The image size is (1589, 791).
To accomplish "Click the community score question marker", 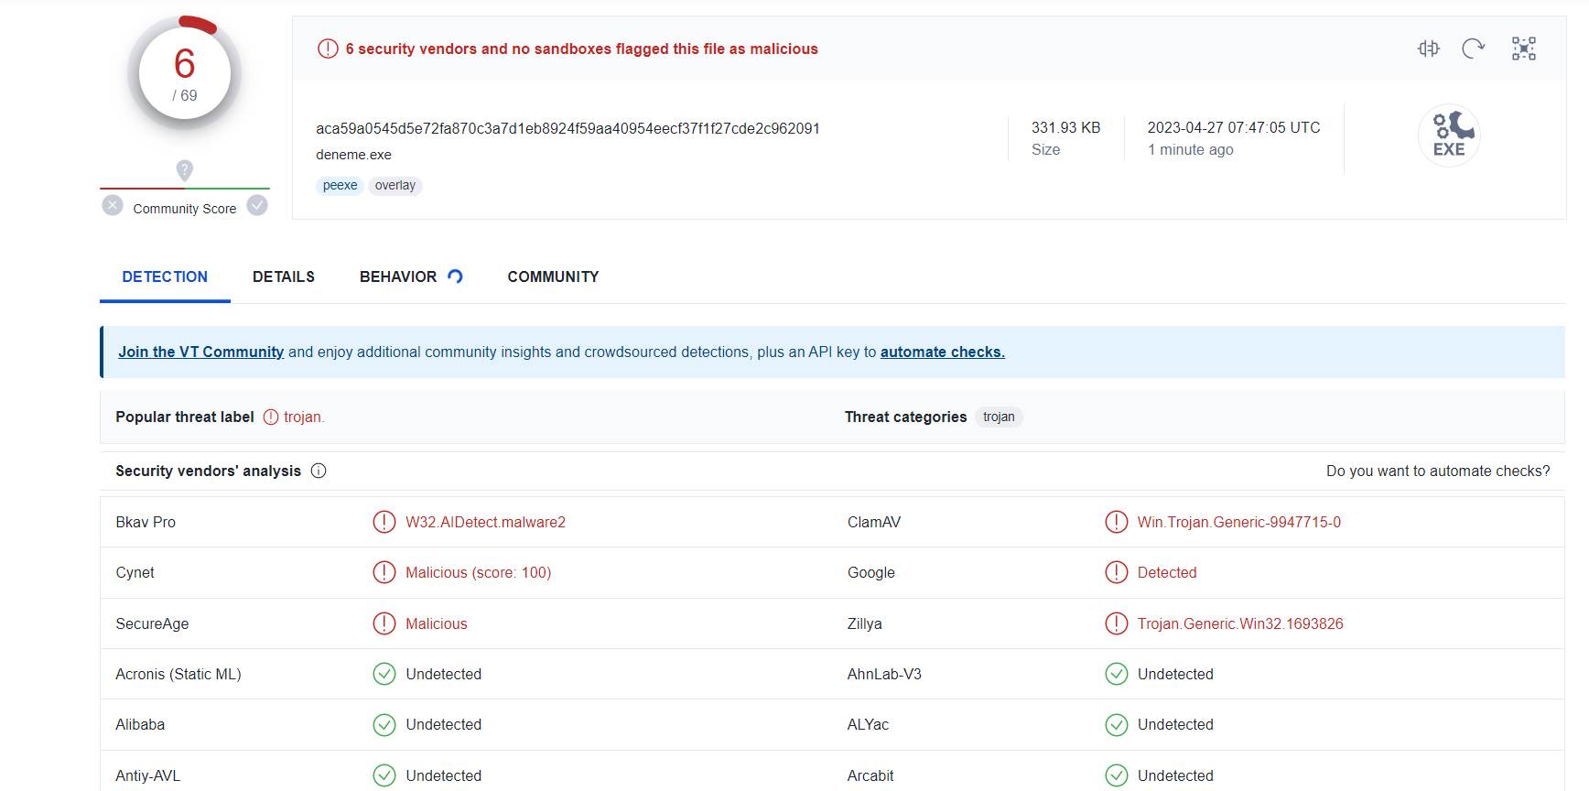I will pos(184,170).
